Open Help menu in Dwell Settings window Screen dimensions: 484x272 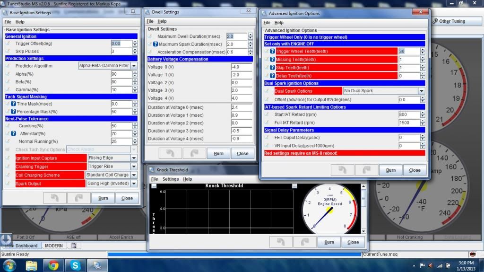point(162,21)
